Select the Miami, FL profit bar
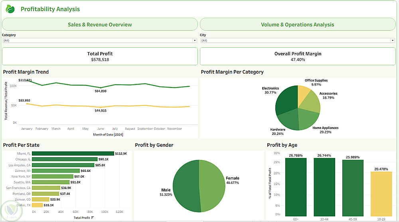This screenshot has height=222, width=399. (x=73, y=154)
